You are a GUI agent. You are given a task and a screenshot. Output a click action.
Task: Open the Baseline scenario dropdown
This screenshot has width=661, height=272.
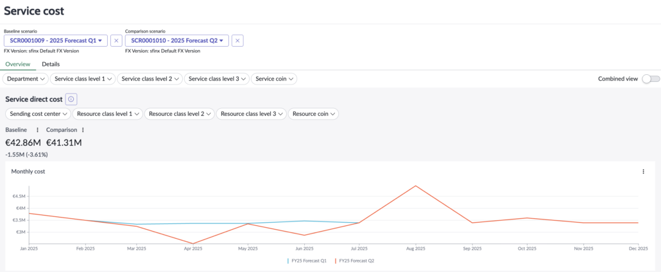click(56, 40)
